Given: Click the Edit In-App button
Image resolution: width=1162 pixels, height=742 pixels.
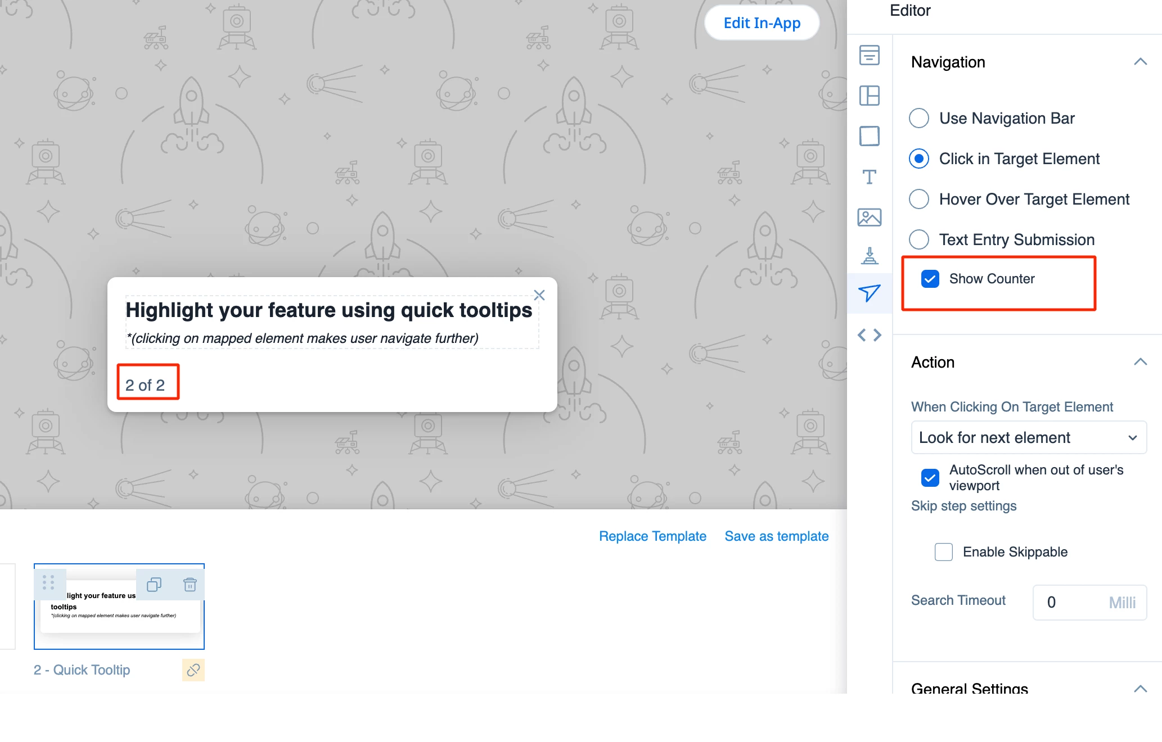Looking at the screenshot, I should (762, 23).
